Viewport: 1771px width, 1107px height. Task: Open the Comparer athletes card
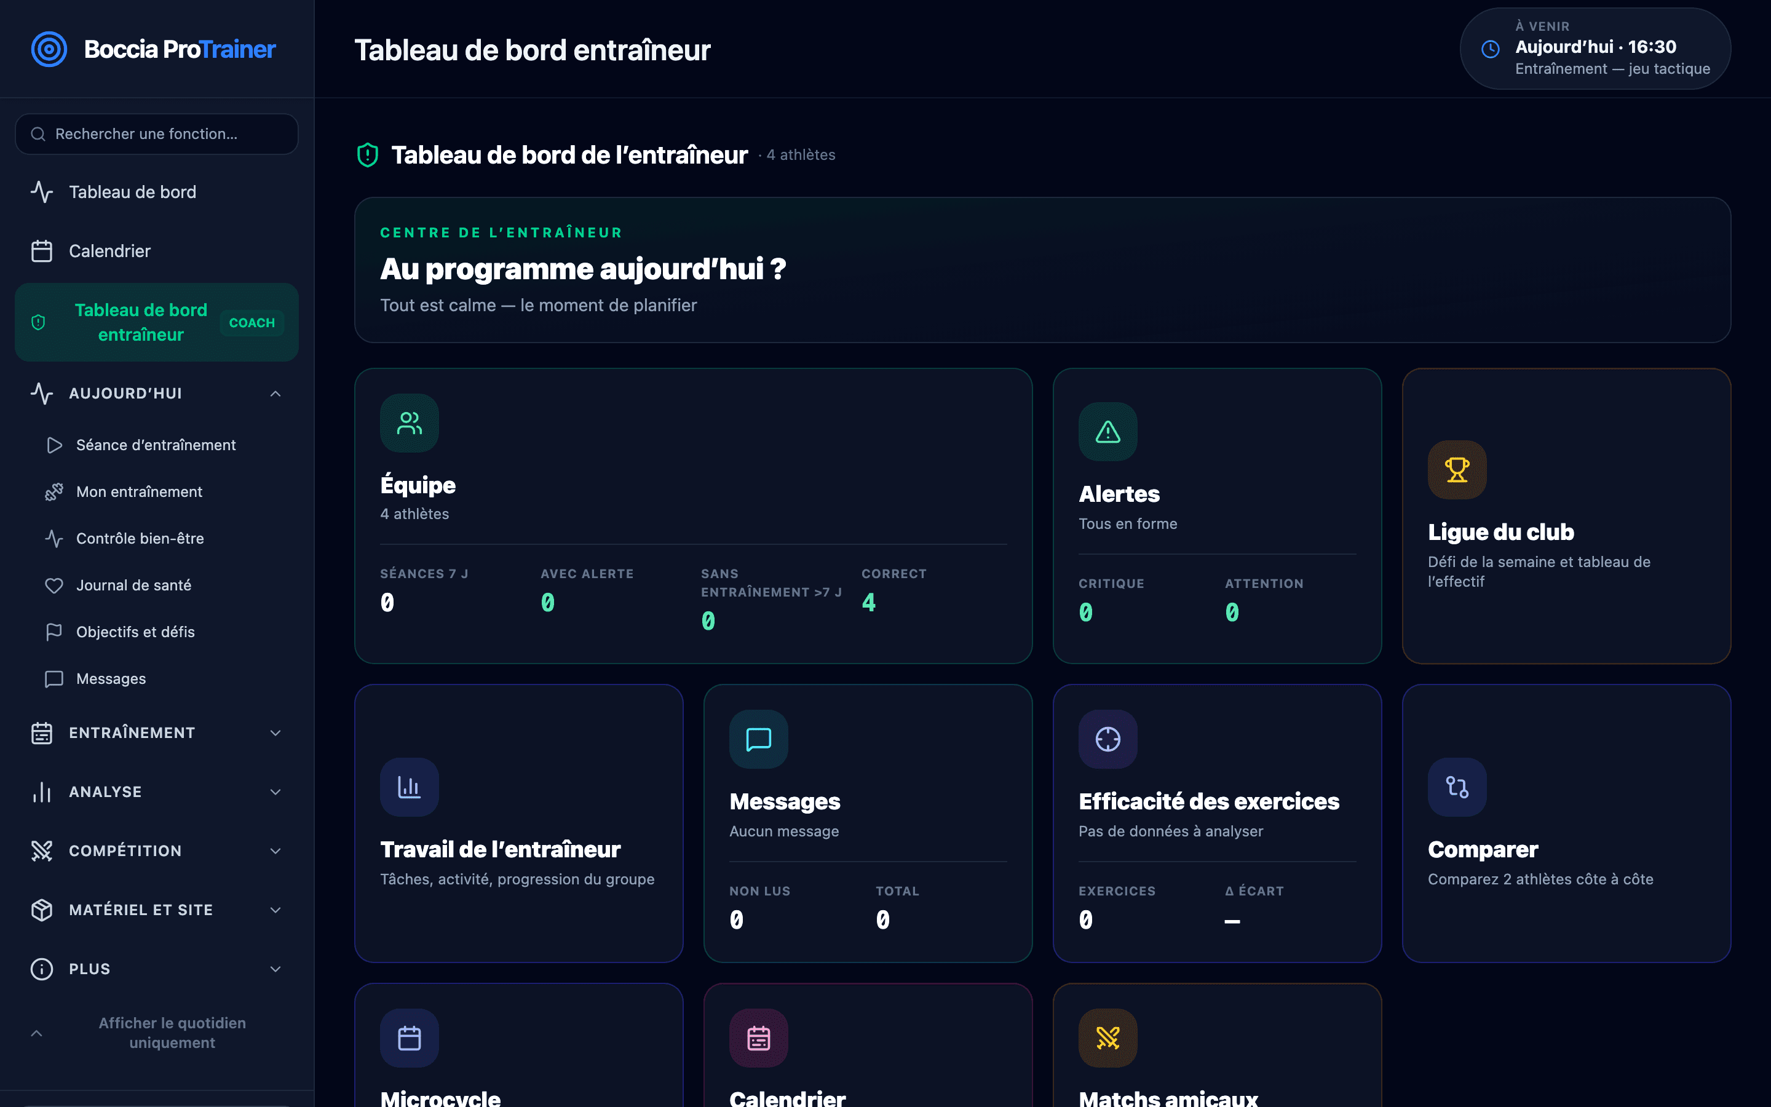click(1566, 823)
